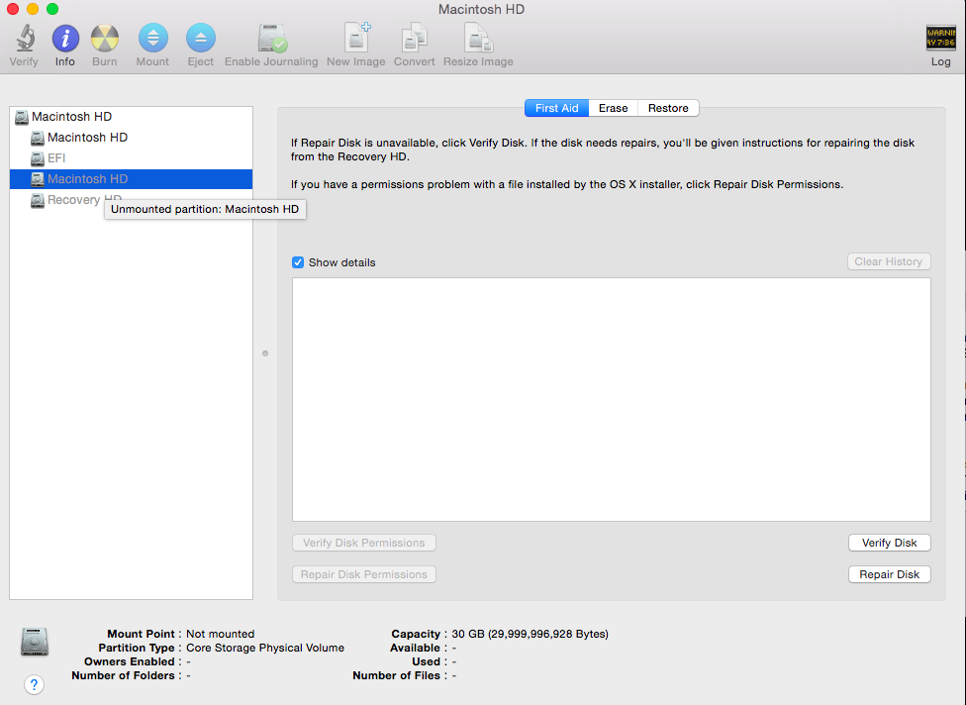Image resolution: width=966 pixels, height=705 pixels.
Task: Click the Verify Disk Permissions button
Action: pos(364,543)
